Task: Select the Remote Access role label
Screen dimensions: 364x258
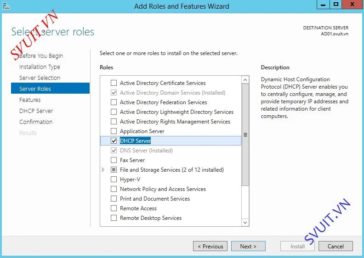Action: click(138, 208)
